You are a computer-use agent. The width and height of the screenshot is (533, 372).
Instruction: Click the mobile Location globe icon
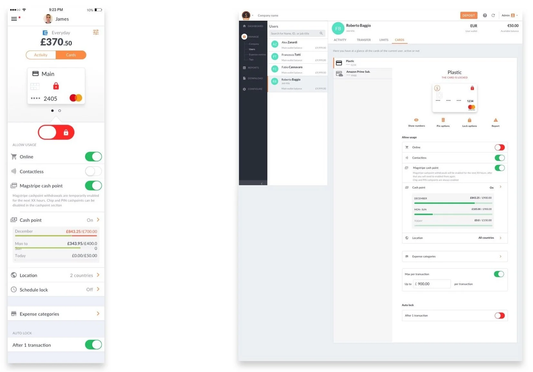tap(14, 275)
